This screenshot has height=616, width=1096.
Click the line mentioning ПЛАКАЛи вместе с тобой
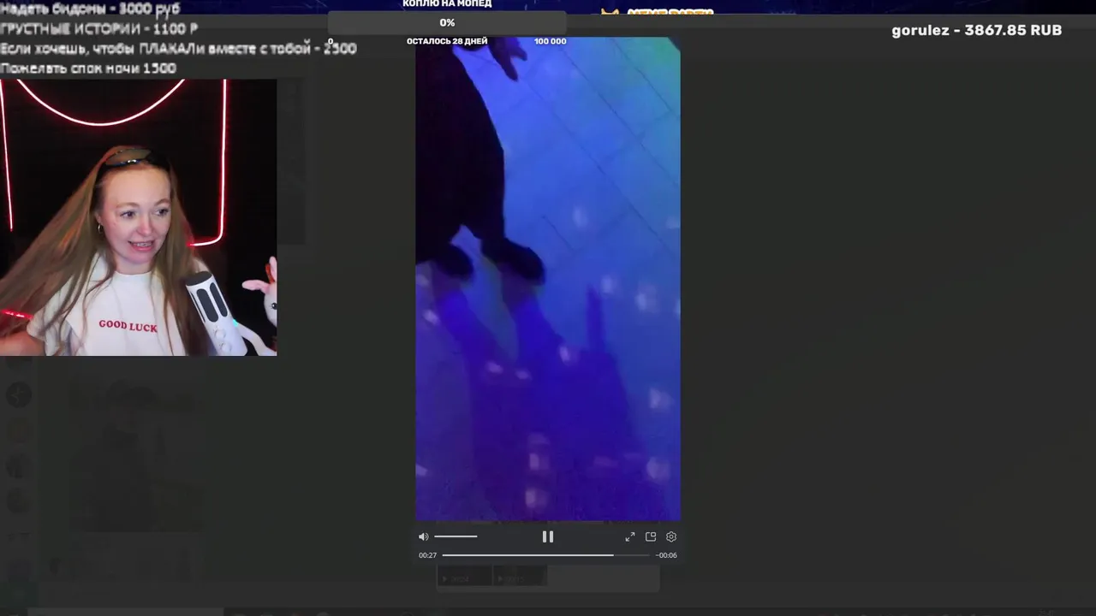coord(178,49)
